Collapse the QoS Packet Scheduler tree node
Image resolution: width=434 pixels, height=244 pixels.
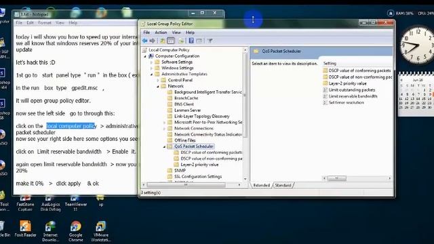pyautogui.click(x=164, y=146)
